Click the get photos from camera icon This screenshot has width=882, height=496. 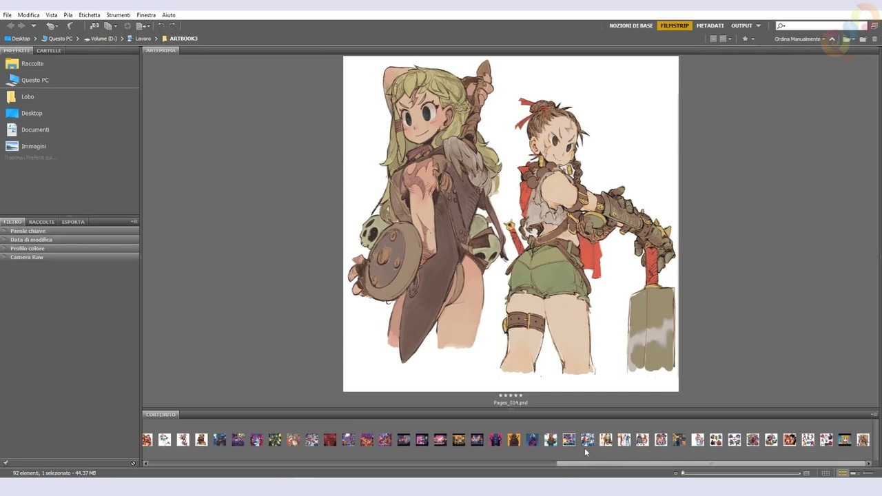(94, 25)
